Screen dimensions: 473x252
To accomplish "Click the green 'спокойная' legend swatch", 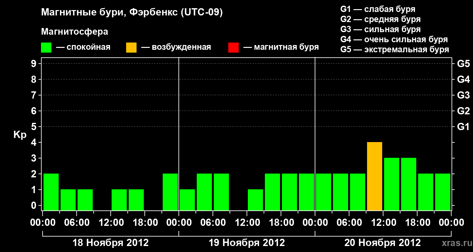I will (x=46, y=48).
